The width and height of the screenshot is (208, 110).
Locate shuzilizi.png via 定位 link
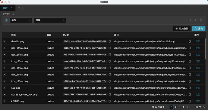pos(198,41)
